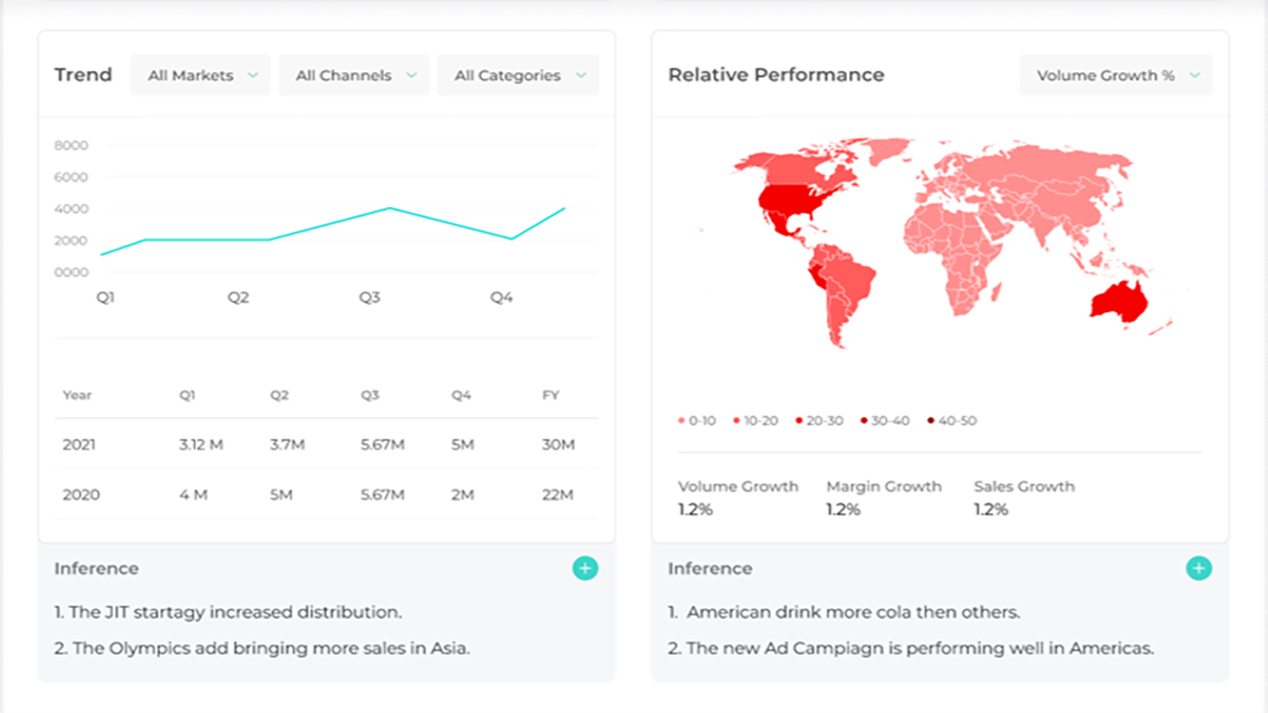This screenshot has width=1268, height=713.
Task: Click the Trend inference add plus icon
Action: [585, 568]
